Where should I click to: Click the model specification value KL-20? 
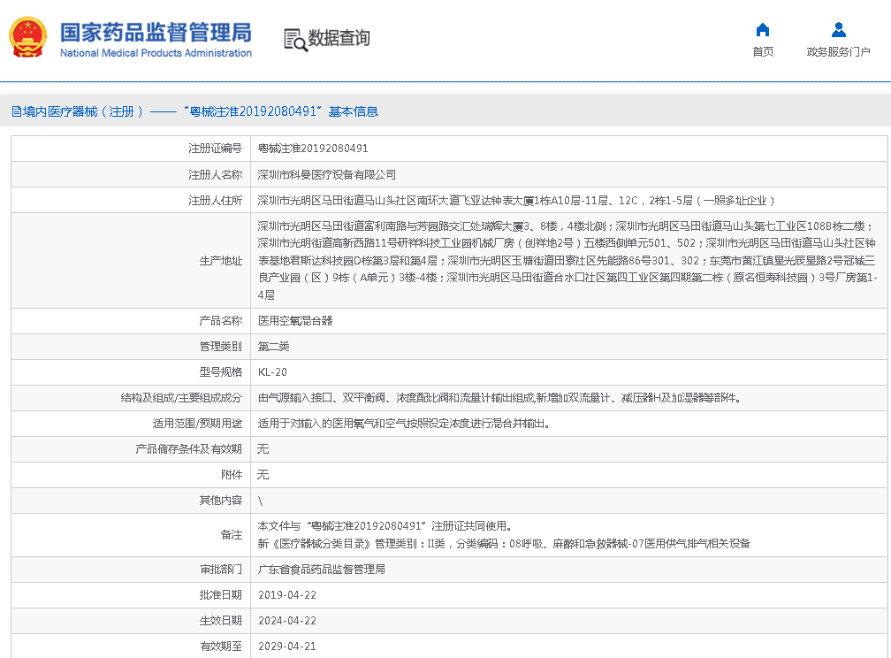pos(272,372)
